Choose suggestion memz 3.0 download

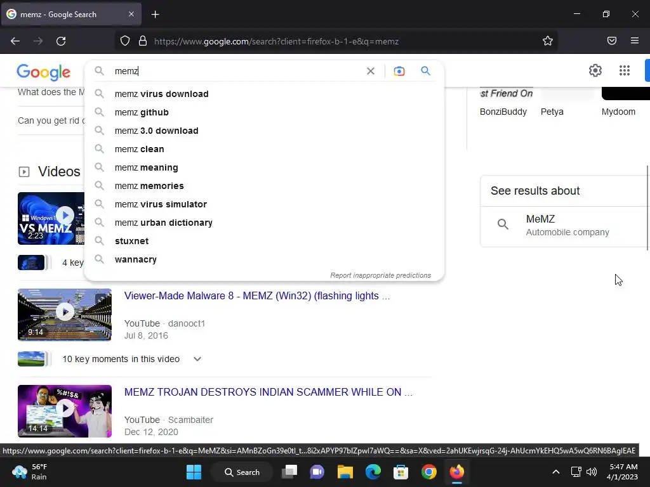[265, 131]
